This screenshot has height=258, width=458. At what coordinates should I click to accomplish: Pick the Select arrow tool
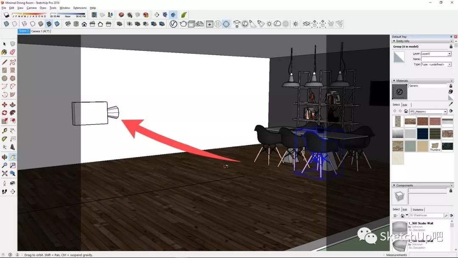coord(4,44)
